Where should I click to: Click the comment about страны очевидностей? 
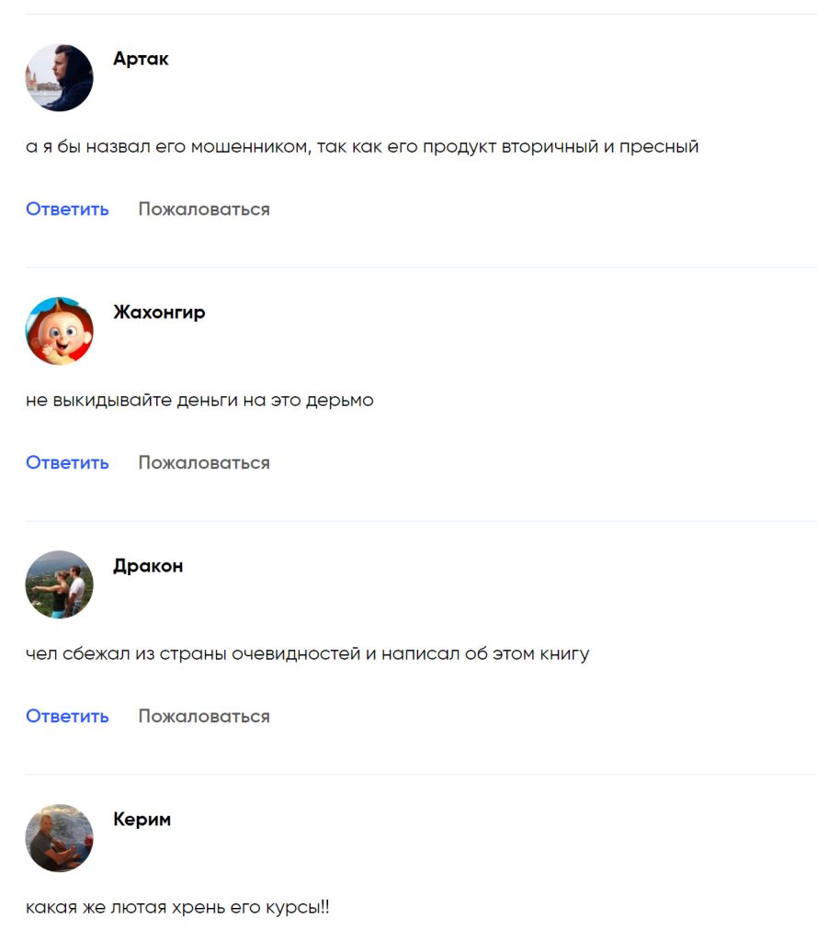[x=307, y=653]
